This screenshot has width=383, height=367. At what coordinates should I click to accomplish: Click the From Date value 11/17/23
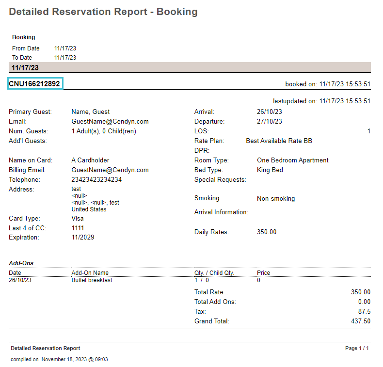65,48
